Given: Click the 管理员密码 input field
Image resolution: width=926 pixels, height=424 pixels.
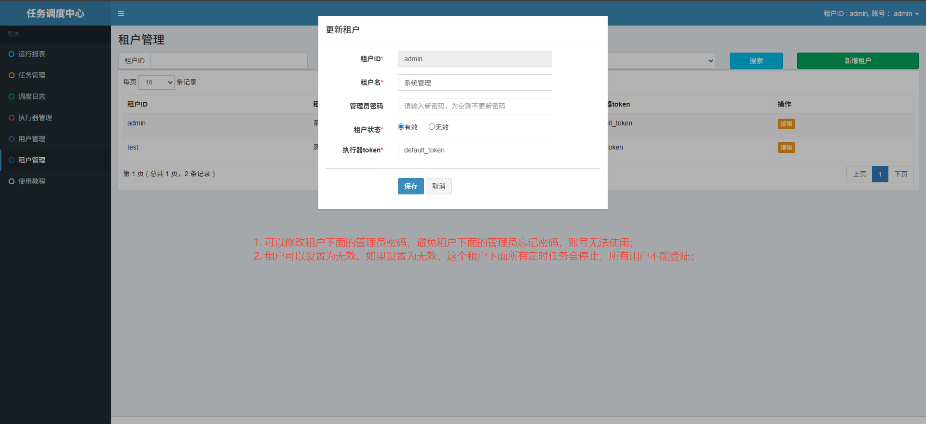Looking at the screenshot, I should pyautogui.click(x=475, y=106).
